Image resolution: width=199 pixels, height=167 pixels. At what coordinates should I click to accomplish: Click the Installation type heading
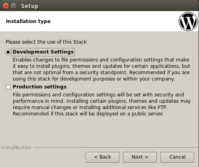click(x=28, y=21)
